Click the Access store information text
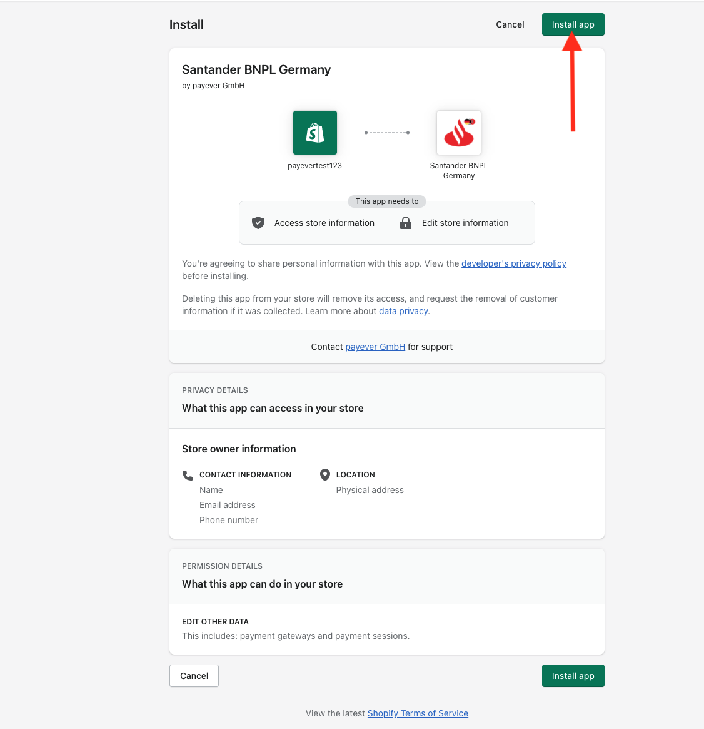This screenshot has height=729, width=704. [324, 223]
